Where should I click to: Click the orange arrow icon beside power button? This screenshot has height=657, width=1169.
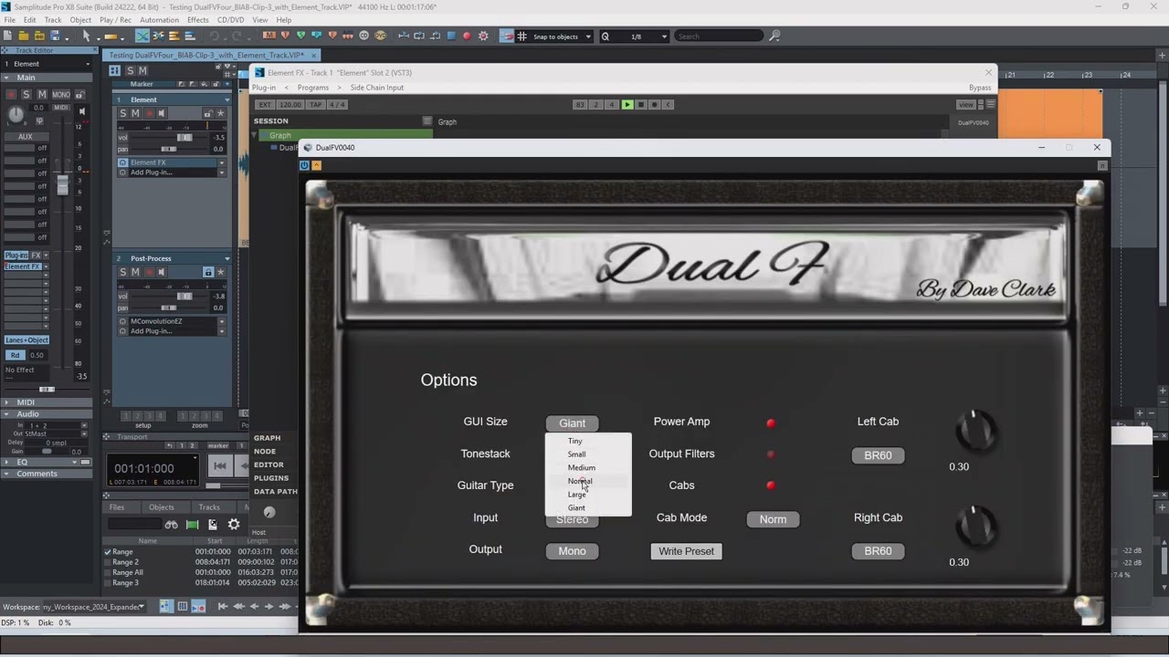pos(316,165)
